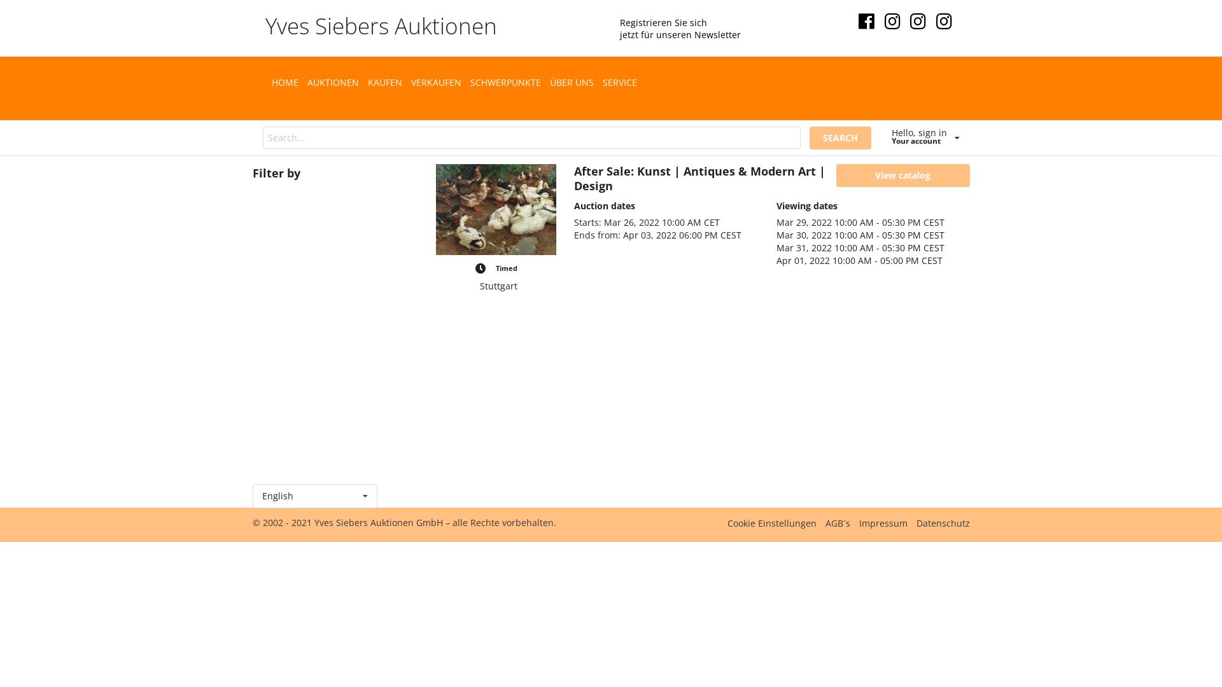This screenshot has height=687, width=1222.
Task: Click the first Instagram icon
Action: coord(892,21)
